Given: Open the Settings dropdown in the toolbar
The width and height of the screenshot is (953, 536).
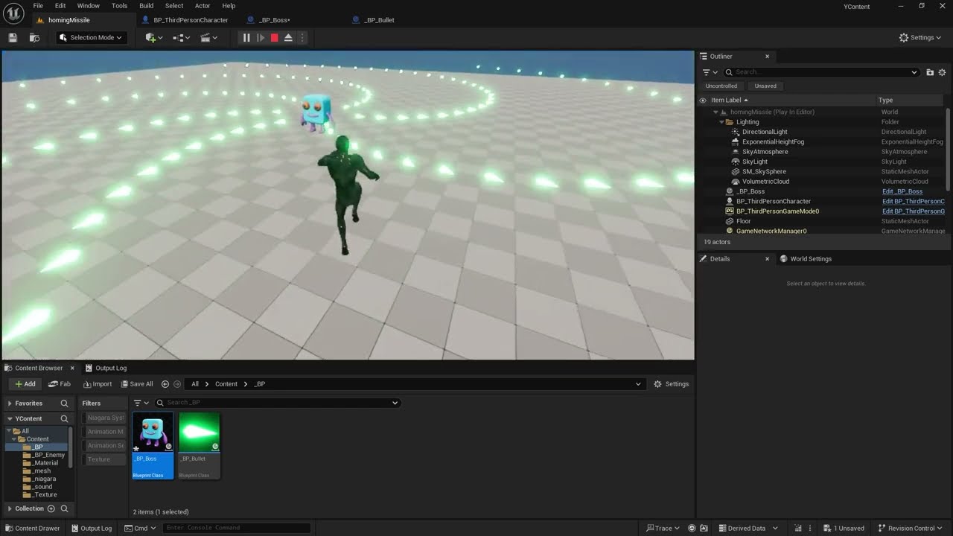Looking at the screenshot, I should [920, 38].
